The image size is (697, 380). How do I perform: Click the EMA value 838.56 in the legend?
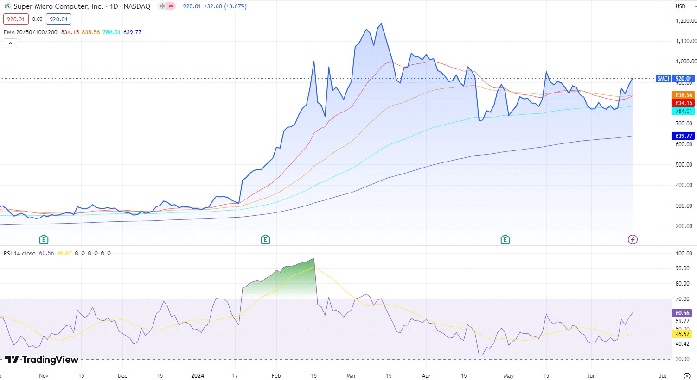coord(91,32)
